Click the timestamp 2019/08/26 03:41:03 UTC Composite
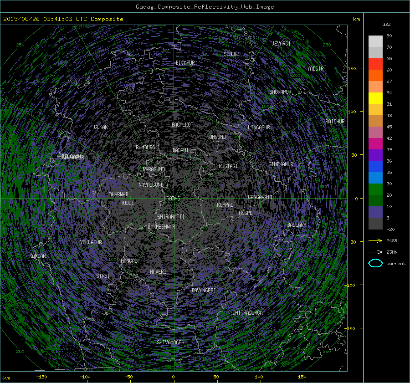410x383 pixels. (63, 19)
